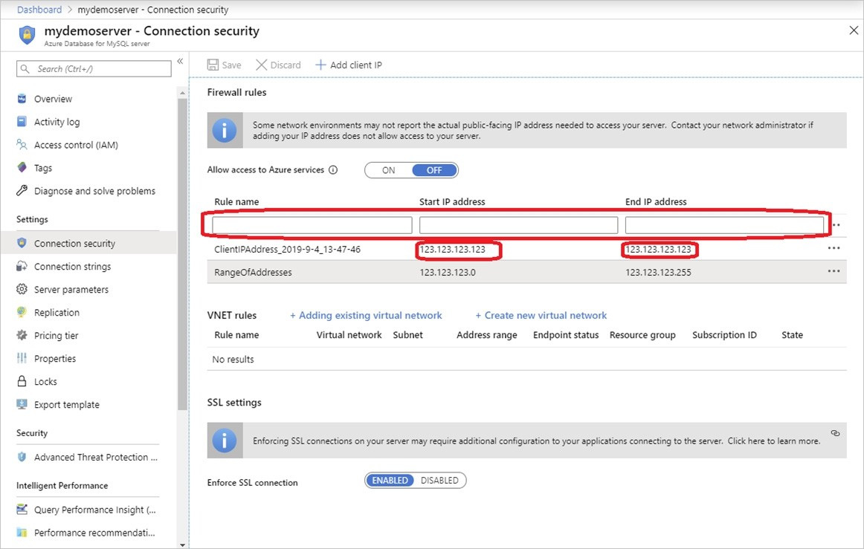Viewport: 864px width, 549px height.
Task: Click ClientIPAddress end IP 123.123.123.123
Action: pyautogui.click(x=658, y=250)
